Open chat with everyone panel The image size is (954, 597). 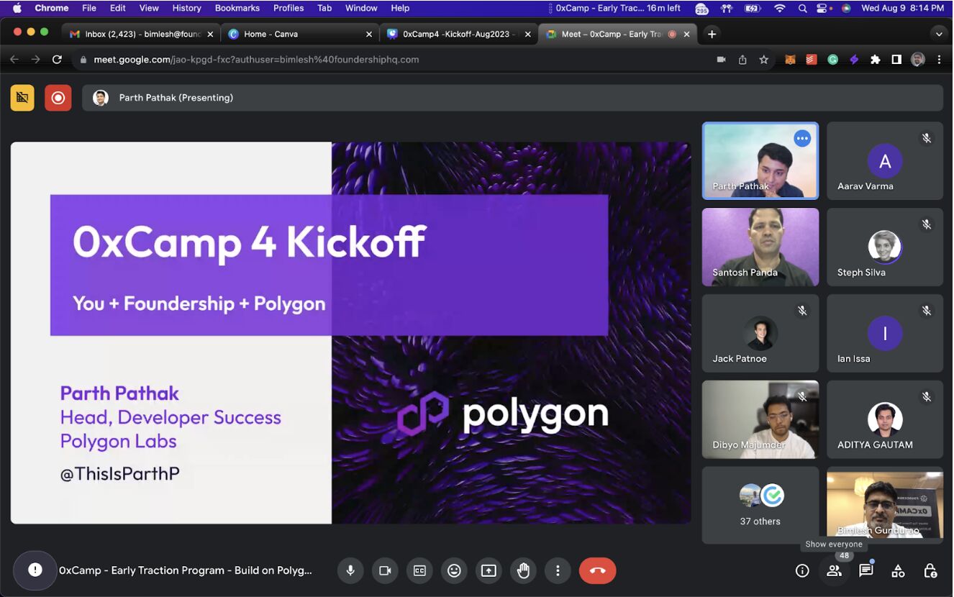[866, 570]
